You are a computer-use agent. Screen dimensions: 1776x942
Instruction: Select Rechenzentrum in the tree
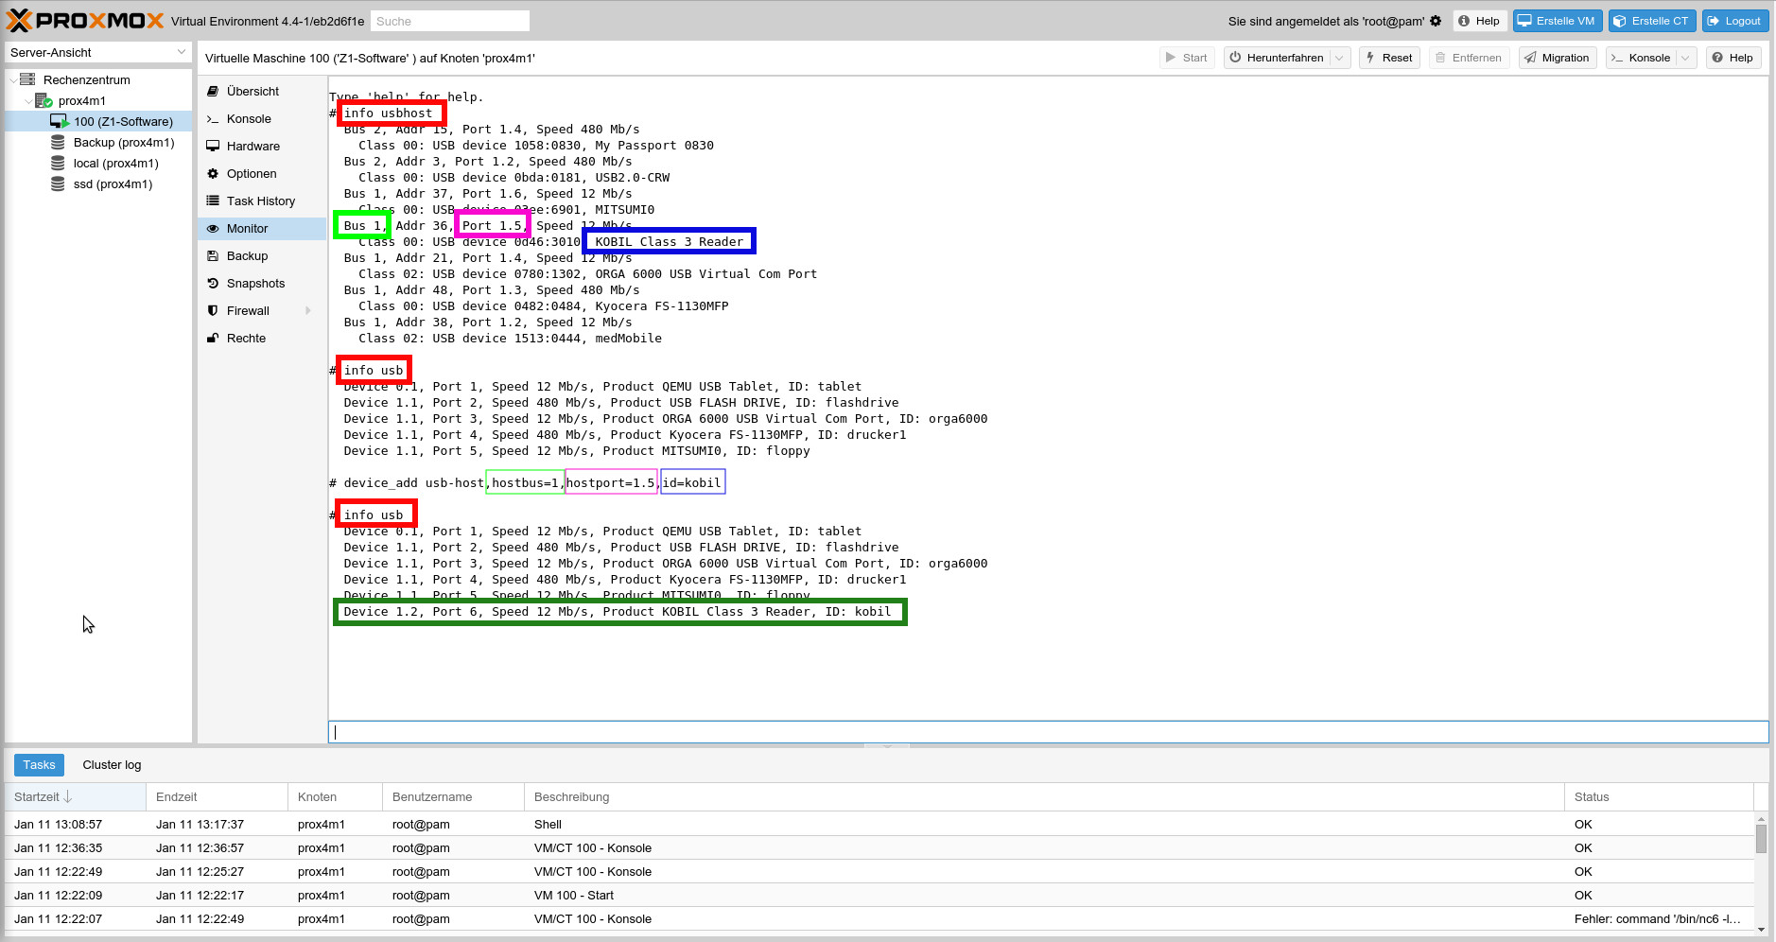(86, 80)
